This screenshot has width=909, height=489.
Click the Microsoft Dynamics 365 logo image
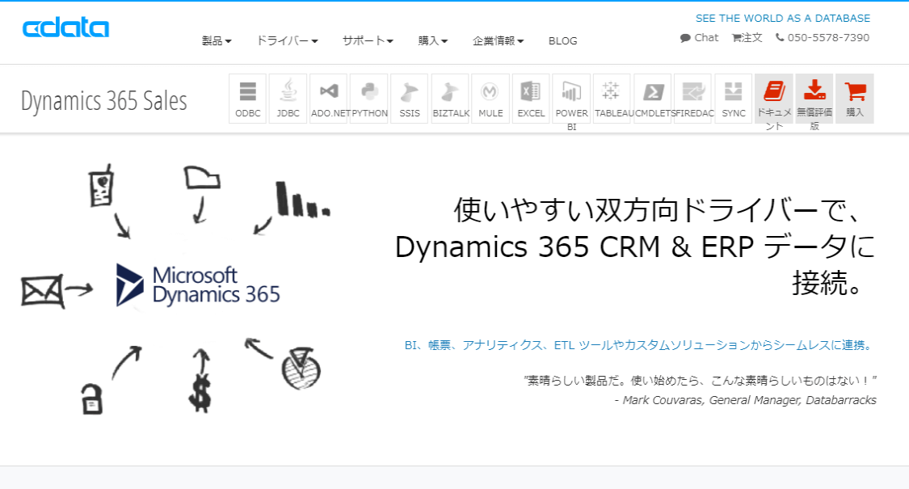(198, 285)
